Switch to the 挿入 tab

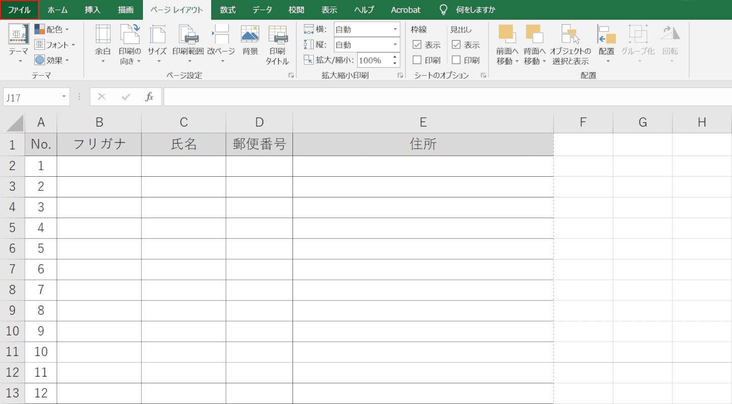(92, 10)
